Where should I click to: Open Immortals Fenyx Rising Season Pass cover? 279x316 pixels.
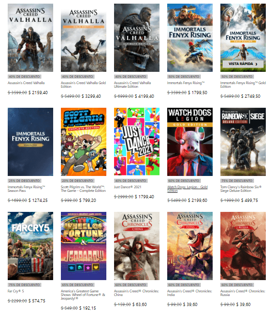(x=30, y=141)
